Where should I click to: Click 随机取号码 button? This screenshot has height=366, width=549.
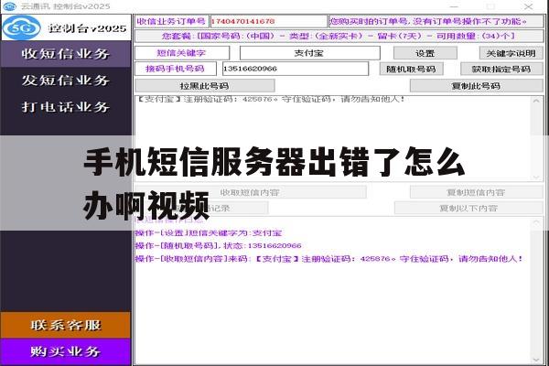412,69
